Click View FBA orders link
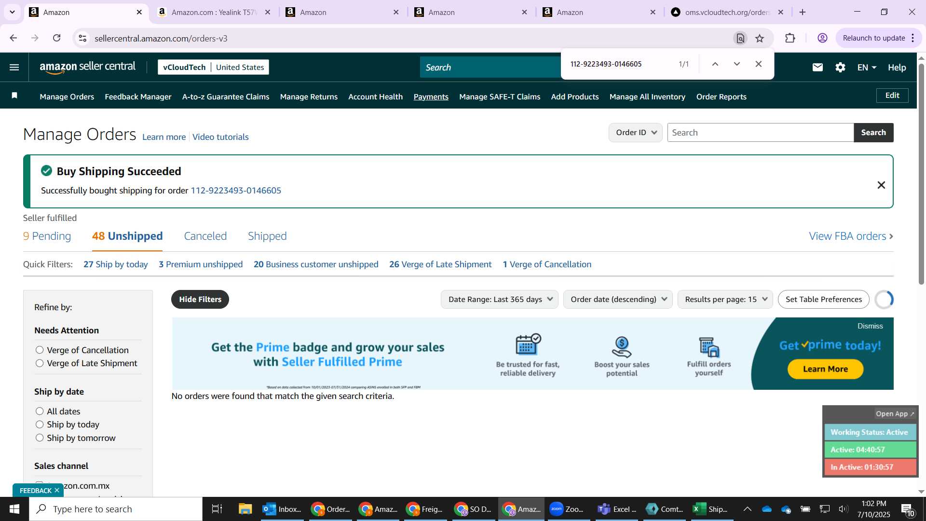Screen dimensions: 926x521 [x=851, y=236]
